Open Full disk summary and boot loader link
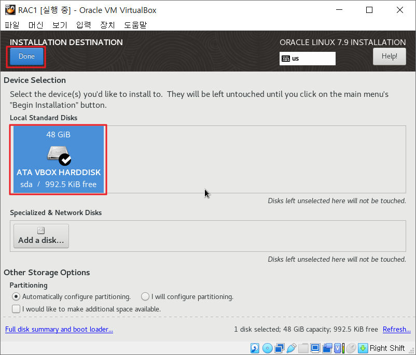416x355 pixels. pos(59,329)
